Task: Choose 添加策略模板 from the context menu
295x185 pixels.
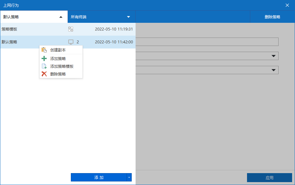Action: coord(62,66)
